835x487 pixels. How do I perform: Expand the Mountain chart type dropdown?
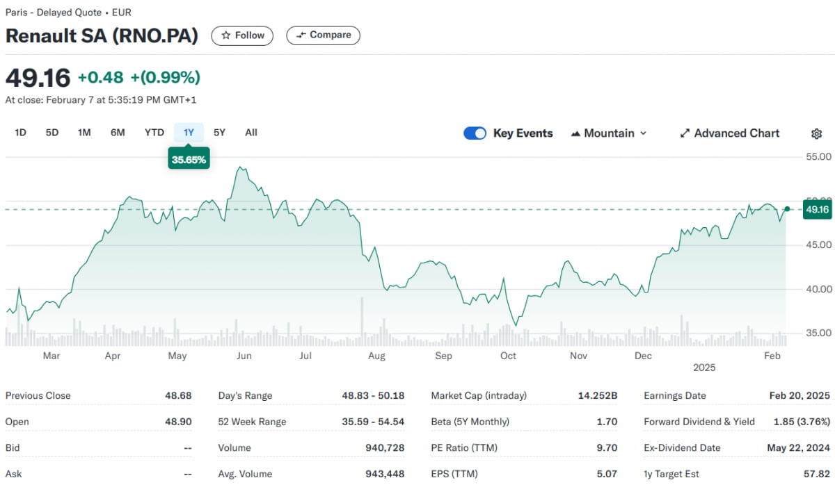[609, 133]
